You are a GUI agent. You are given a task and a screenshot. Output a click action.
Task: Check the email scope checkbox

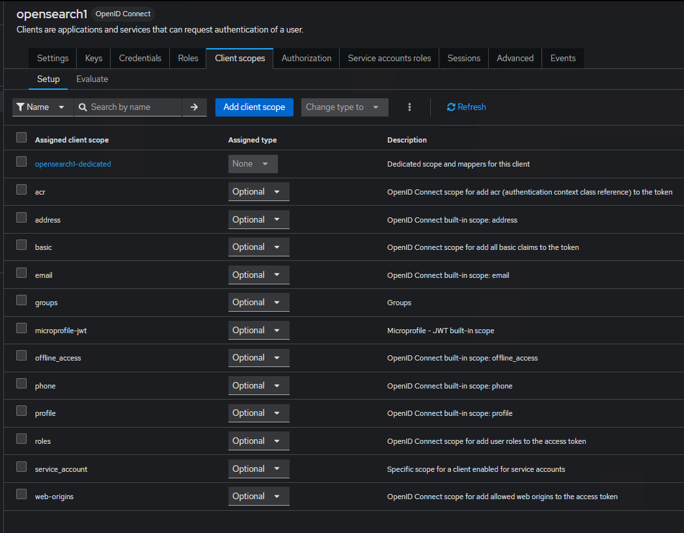21,273
